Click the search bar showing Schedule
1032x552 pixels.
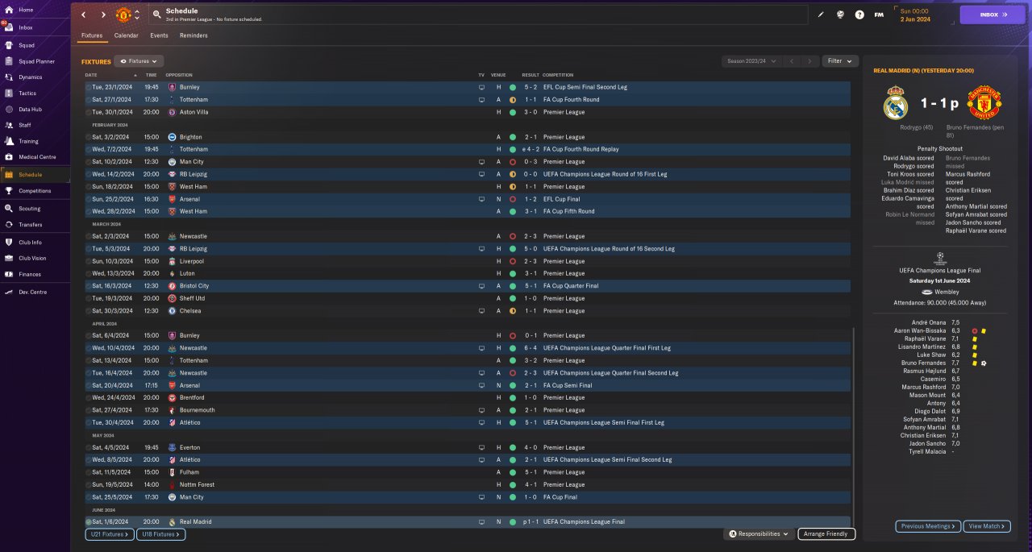point(478,15)
